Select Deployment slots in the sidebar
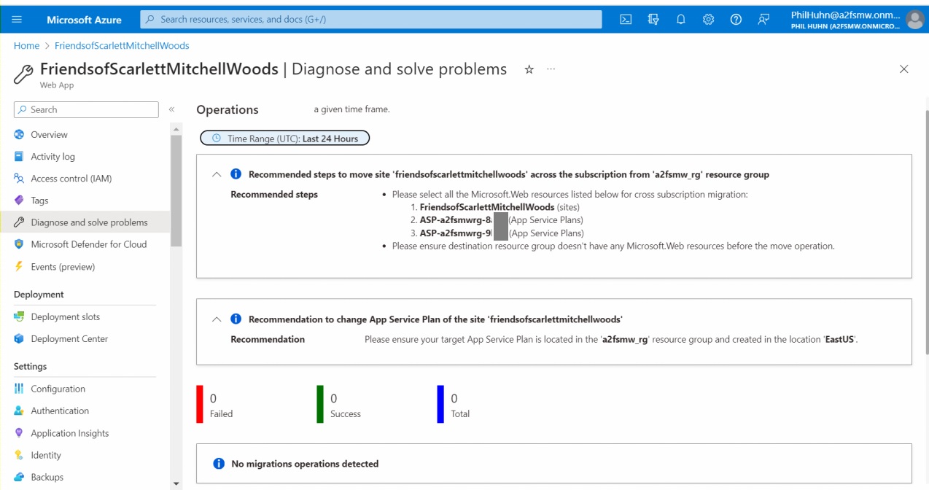929x490 pixels. [66, 316]
